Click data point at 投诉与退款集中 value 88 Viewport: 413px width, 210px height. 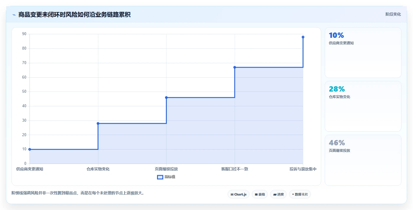pos(303,37)
